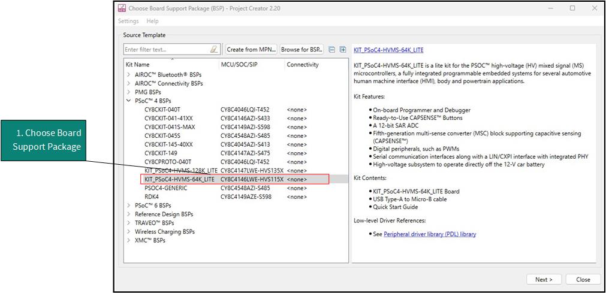Select CY8CPROTO-040T kit row
606x293 pixels.
236,162
